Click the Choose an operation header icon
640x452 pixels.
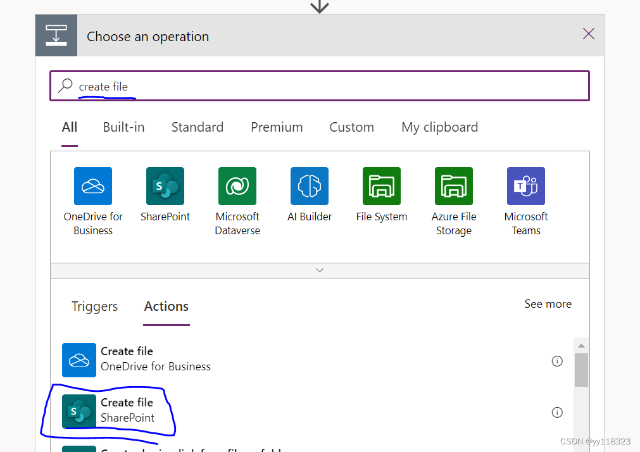56,35
